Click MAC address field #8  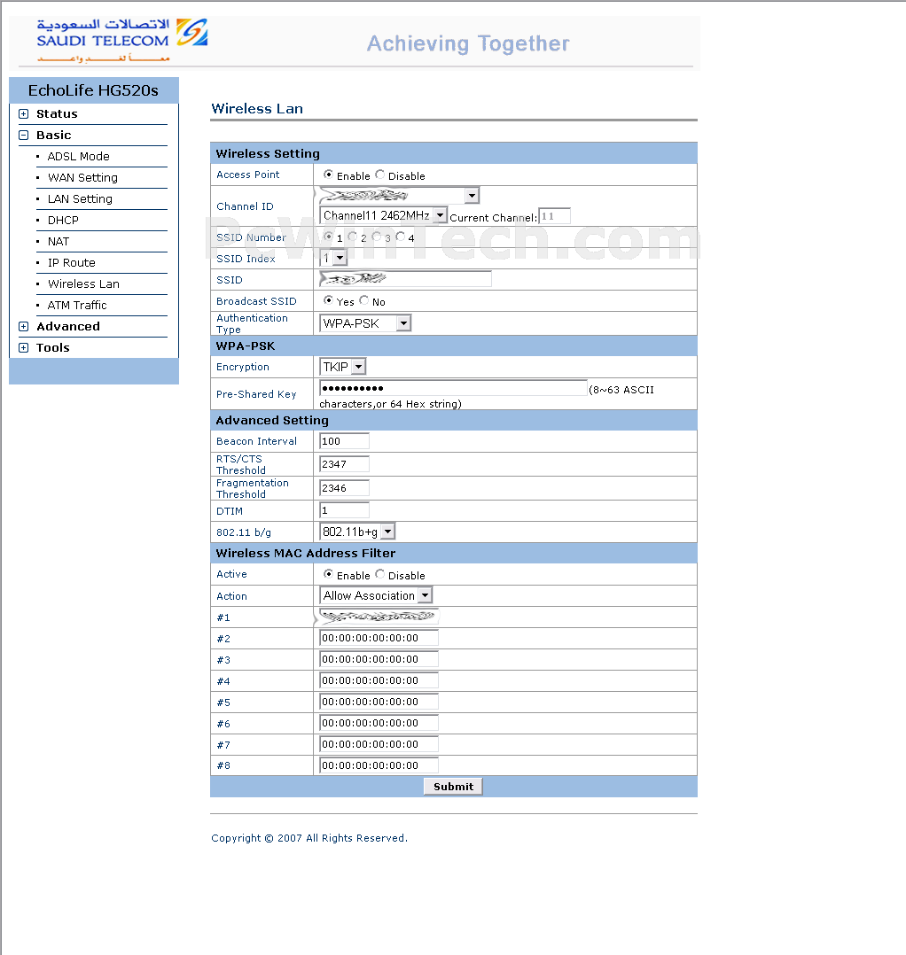pyautogui.click(x=379, y=765)
